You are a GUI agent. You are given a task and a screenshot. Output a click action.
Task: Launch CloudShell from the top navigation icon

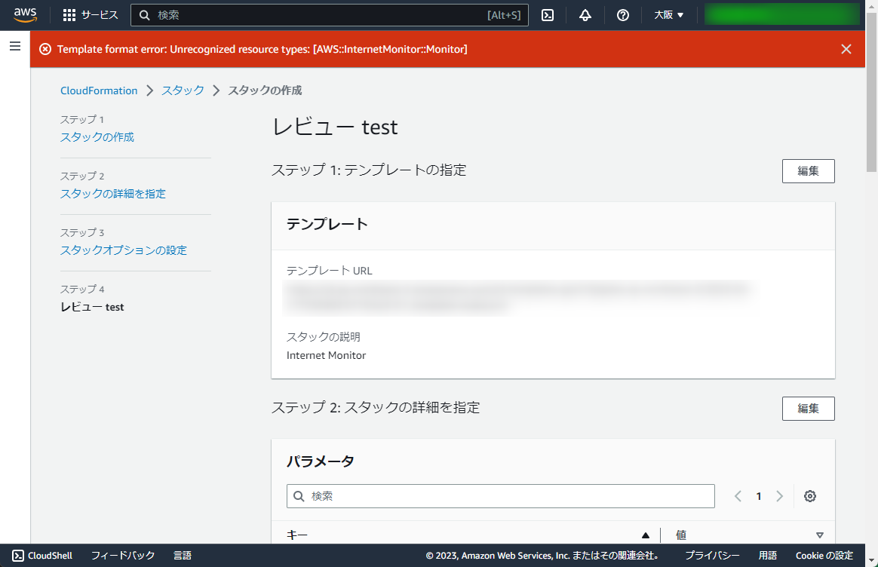pos(548,14)
